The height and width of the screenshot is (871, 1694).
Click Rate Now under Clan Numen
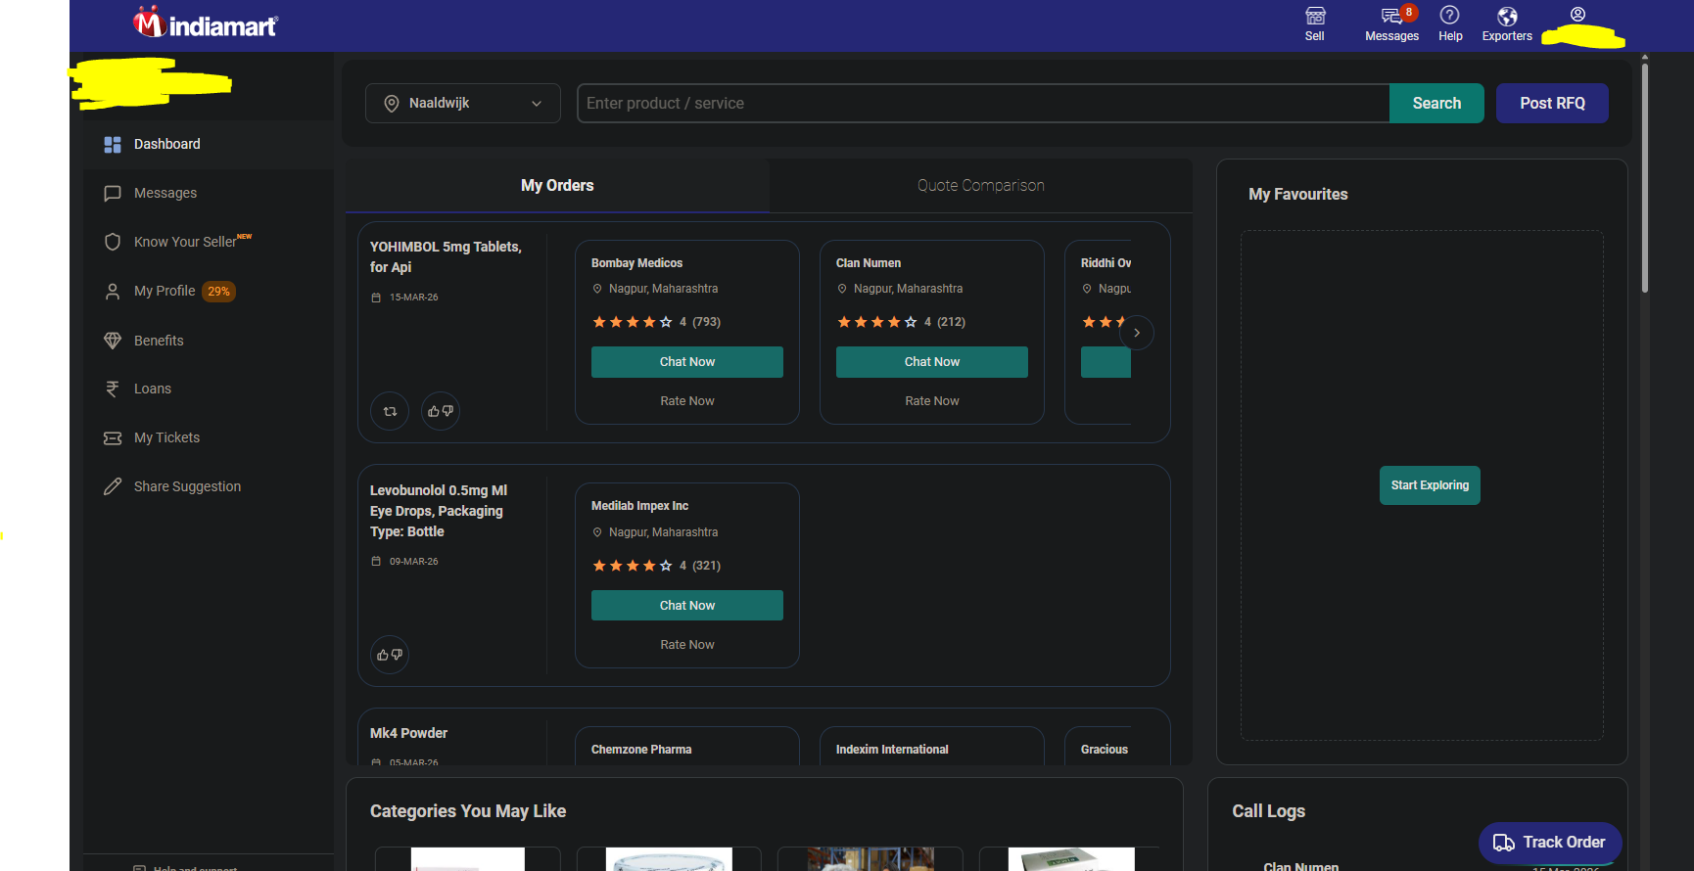[x=931, y=401]
